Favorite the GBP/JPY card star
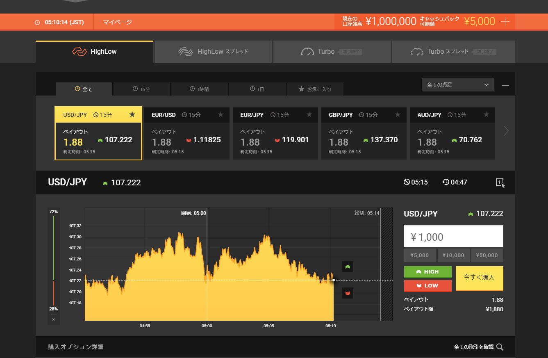Image resolution: width=548 pixels, height=358 pixels. point(398,114)
